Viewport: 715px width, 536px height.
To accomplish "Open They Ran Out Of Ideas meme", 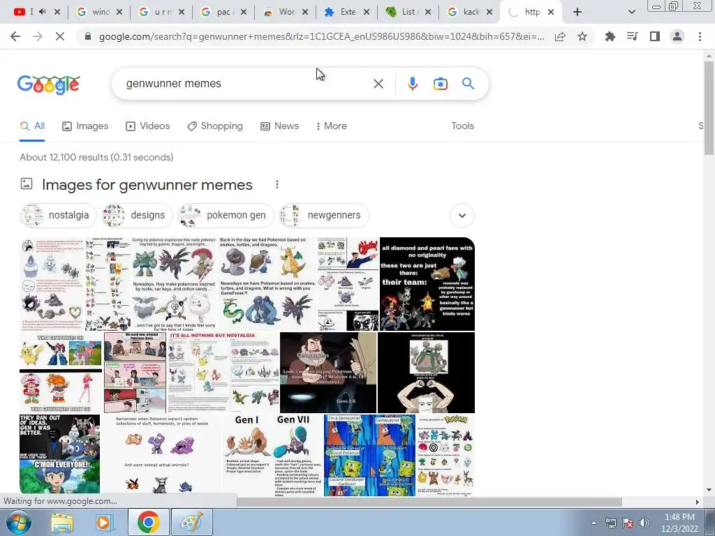I will tap(60, 454).
